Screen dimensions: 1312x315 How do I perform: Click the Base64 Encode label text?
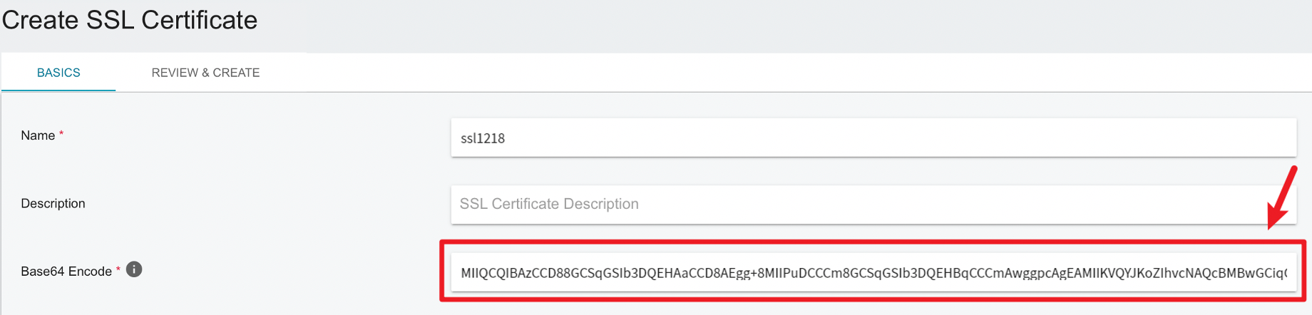(66, 271)
